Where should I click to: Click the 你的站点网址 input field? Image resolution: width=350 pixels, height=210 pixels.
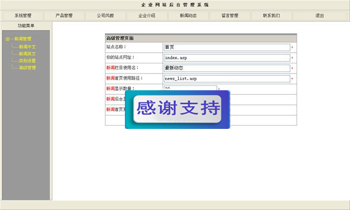coord(227,57)
